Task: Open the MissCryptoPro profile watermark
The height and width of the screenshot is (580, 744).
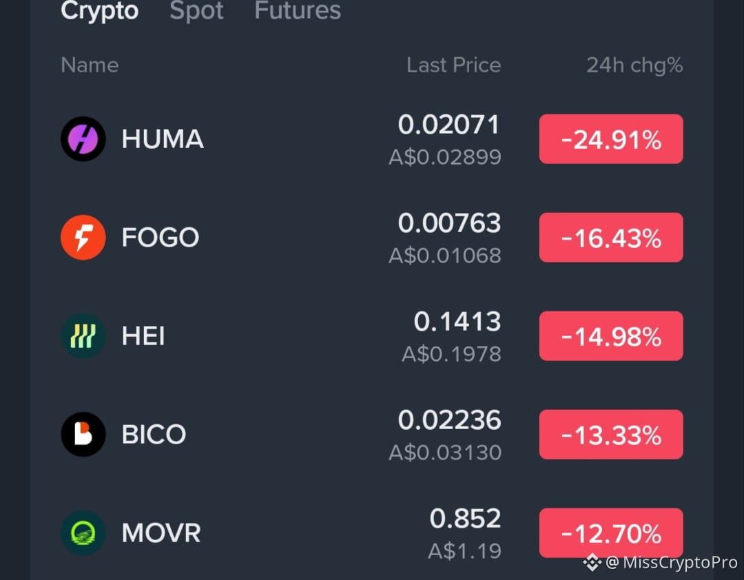Action: point(672,563)
